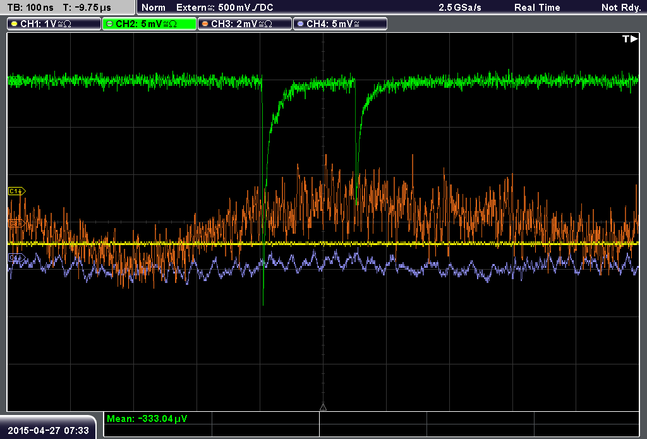This screenshot has width=647, height=439.
Task: Click the 2.5 GSa/s sample rate readout
Action: click(x=460, y=8)
